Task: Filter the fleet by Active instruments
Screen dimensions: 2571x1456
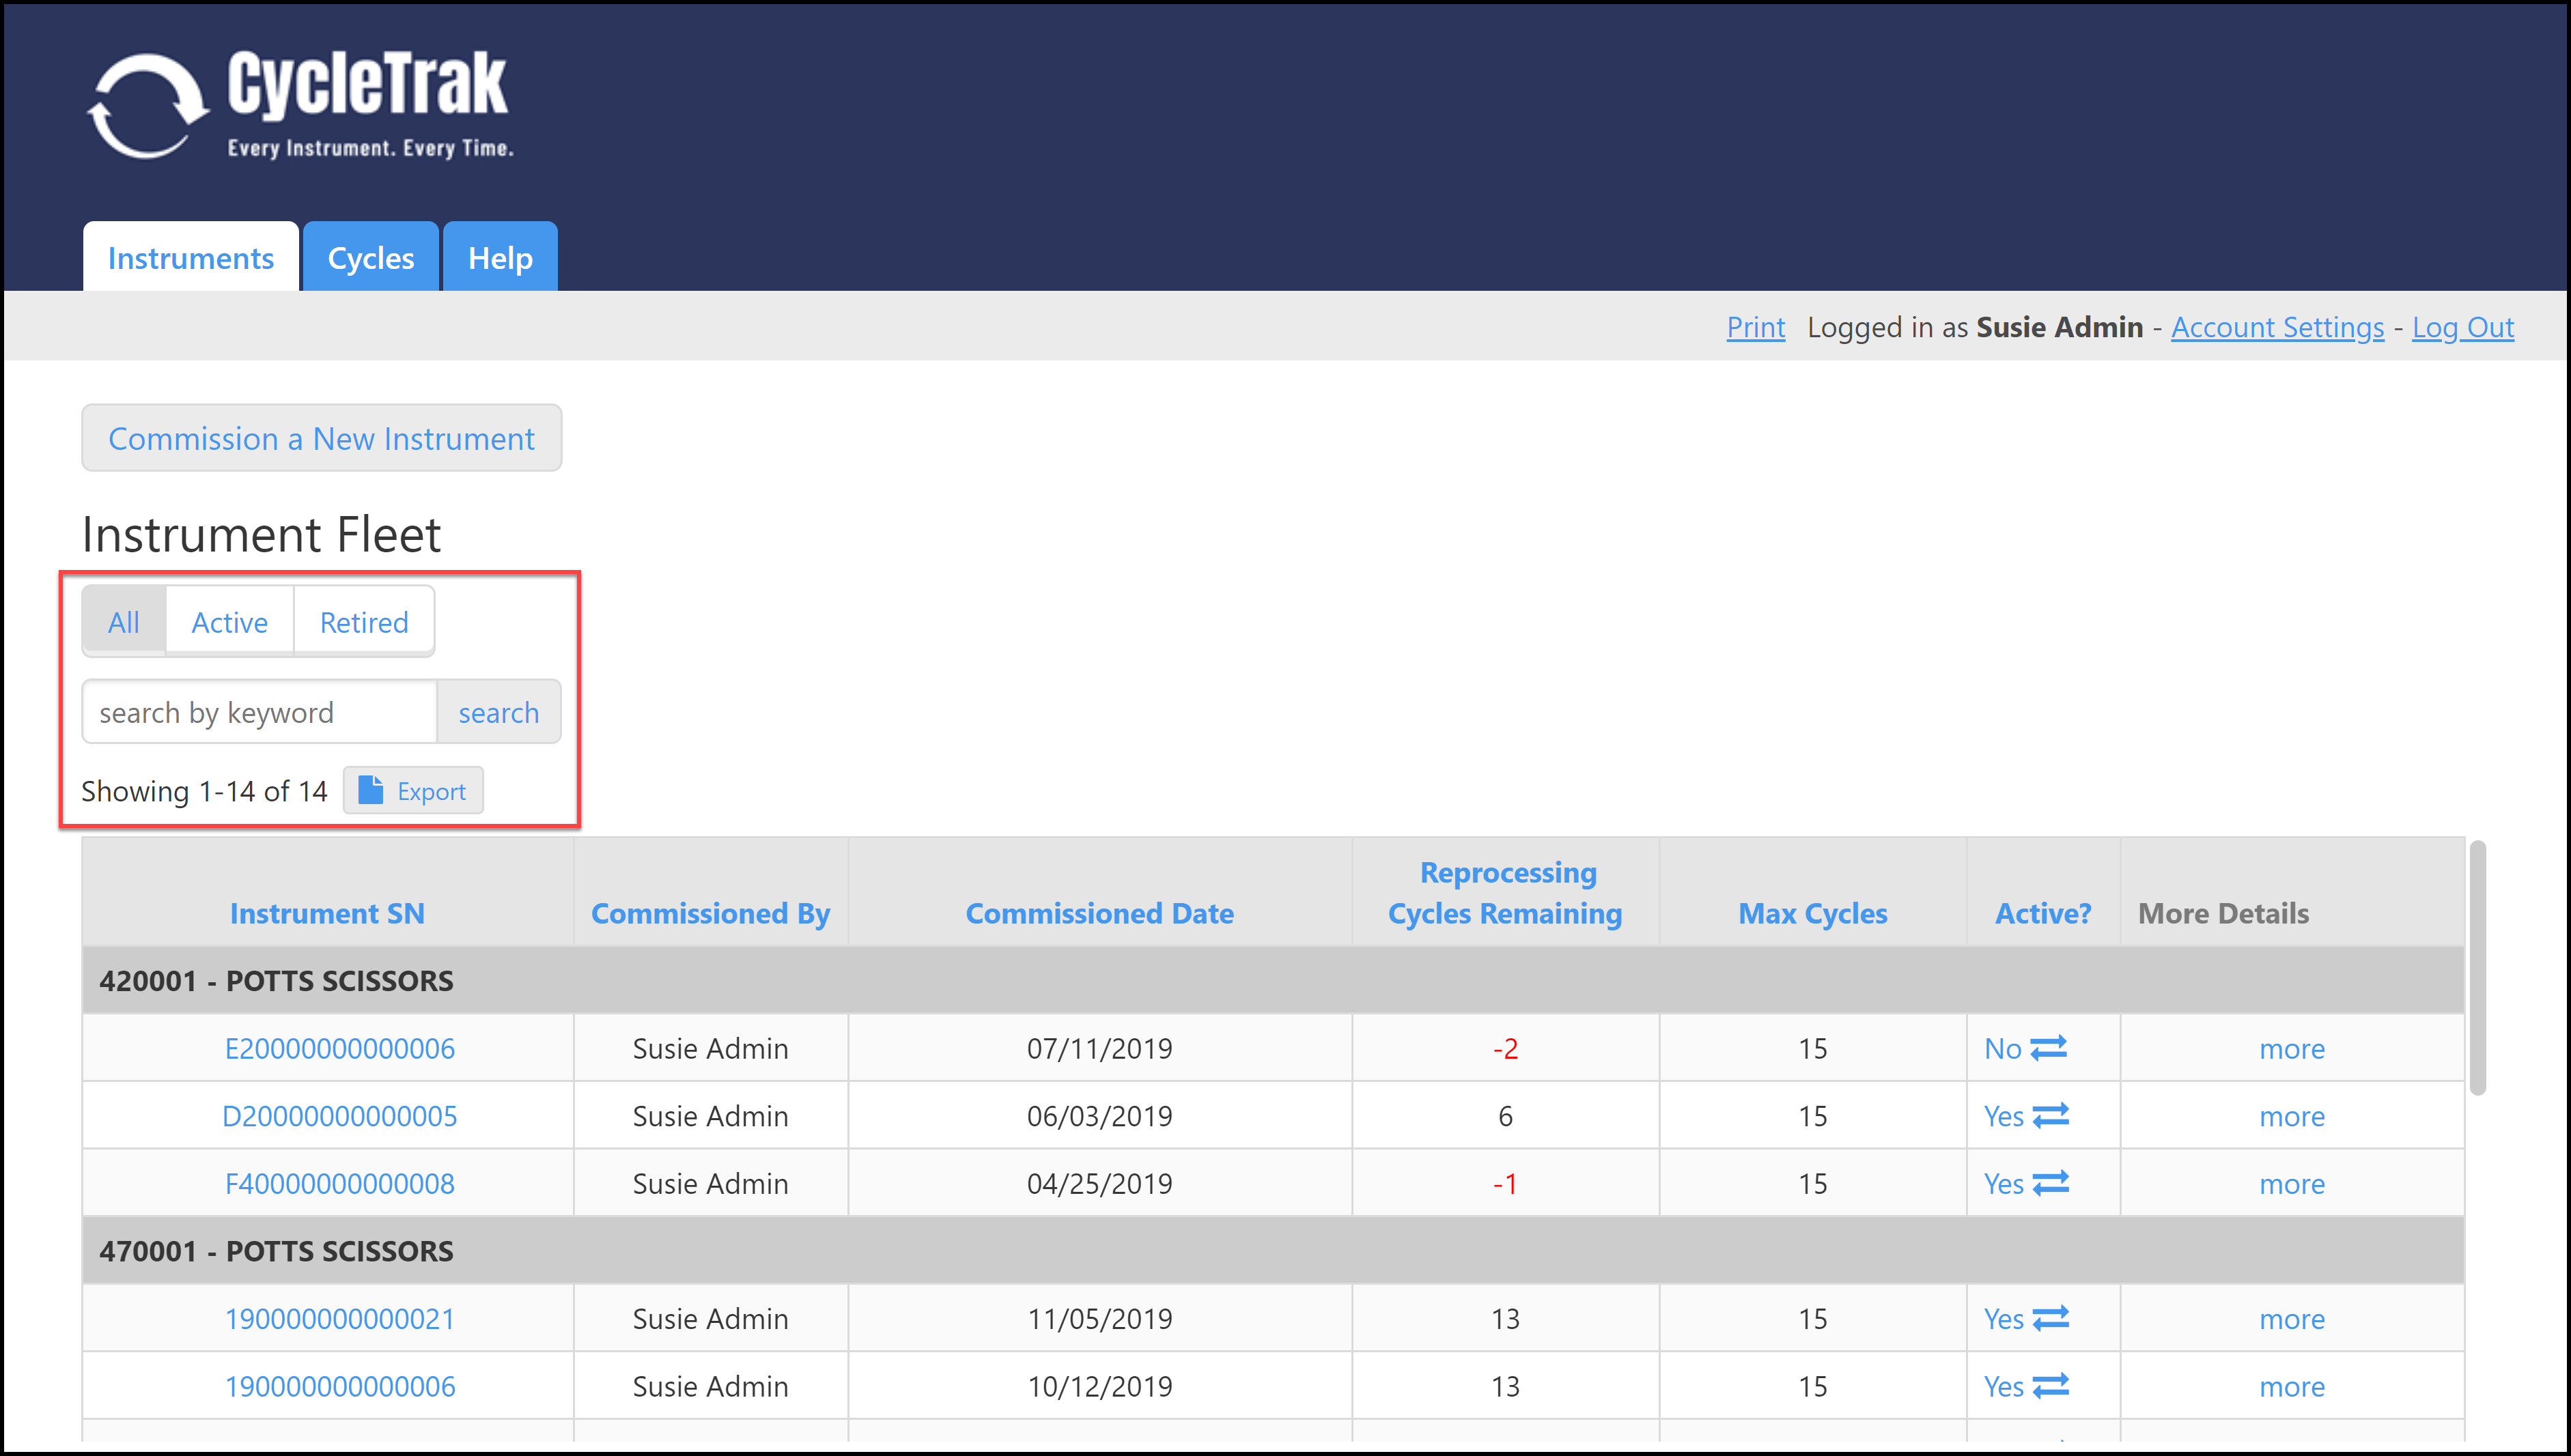Action: coord(229,622)
